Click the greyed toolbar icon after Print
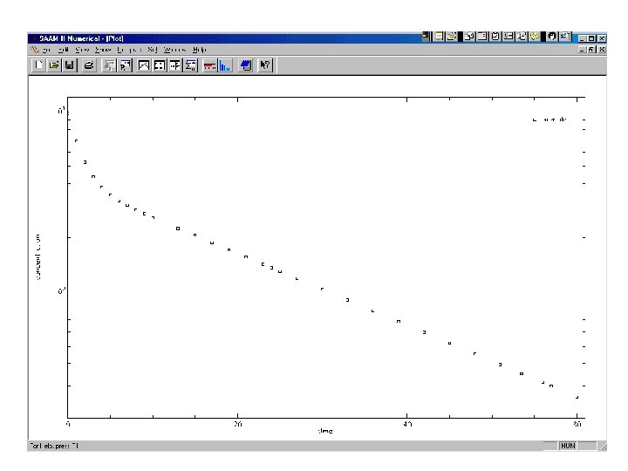628x471 pixels. [109, 65]
